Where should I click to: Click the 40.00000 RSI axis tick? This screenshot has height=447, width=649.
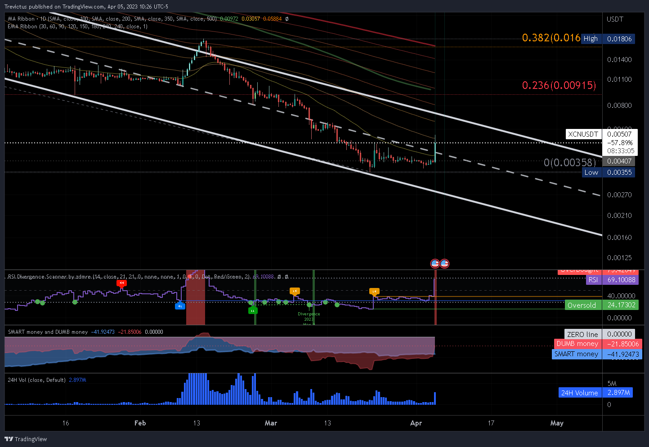pyautogui.click(x=621, y=296)
